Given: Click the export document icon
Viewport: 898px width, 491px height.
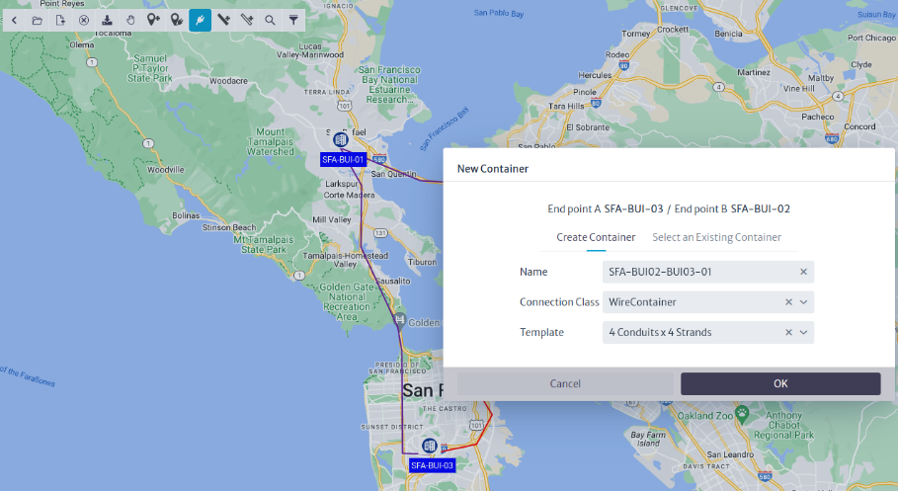Looking at the screenshot, I should (60, 20).
